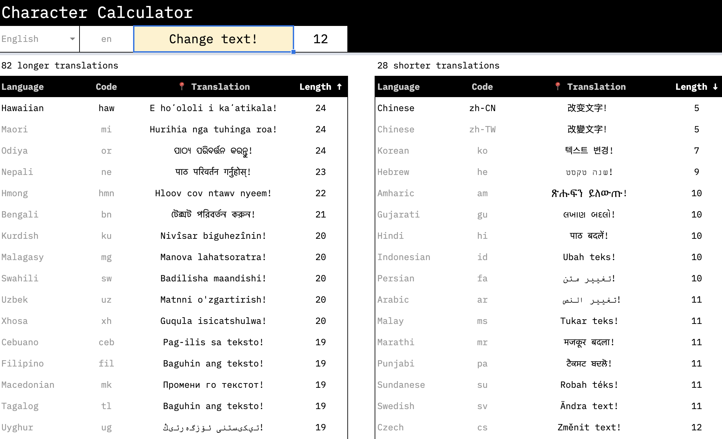The width and height of the screenshot is (722, 439).
Task: Click the pin icon in the longer translations header
Action: (x=182, y=86)
